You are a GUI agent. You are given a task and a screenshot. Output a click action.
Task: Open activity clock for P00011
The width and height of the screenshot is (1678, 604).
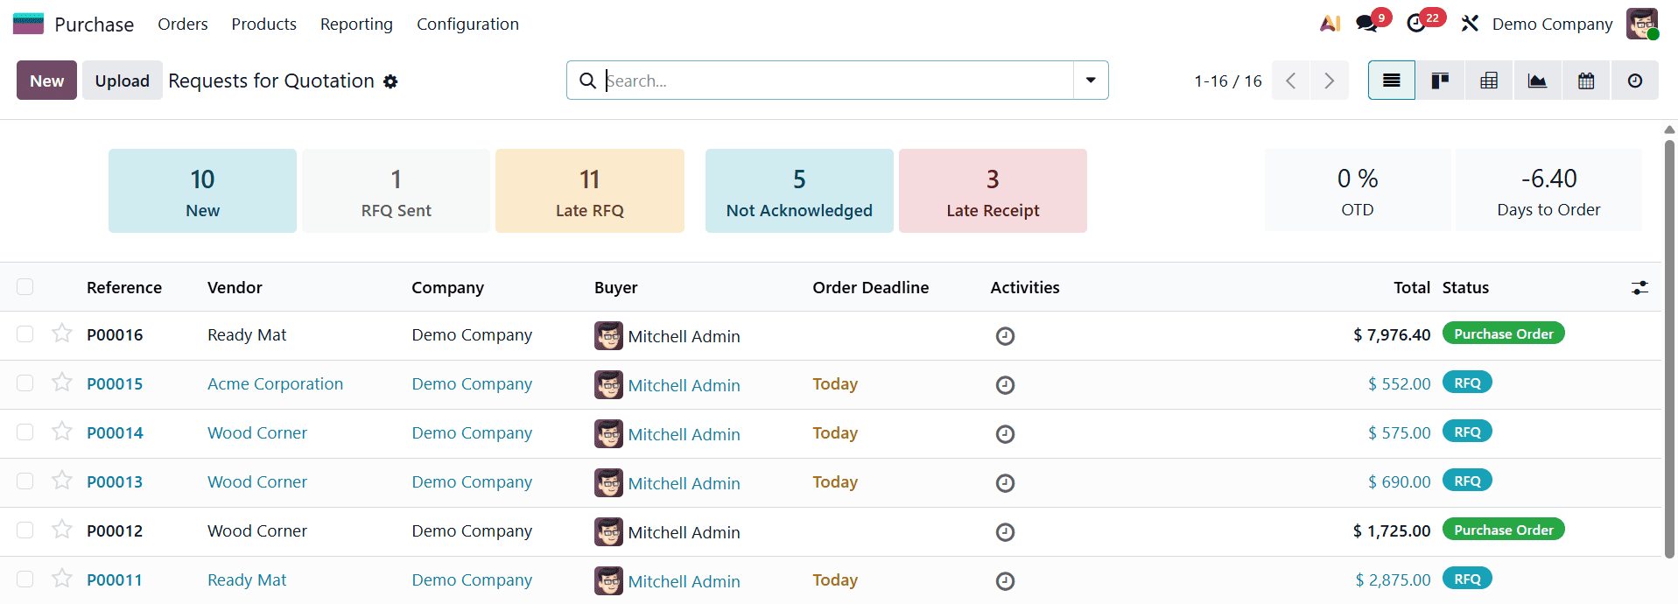pyautogui.click(x=1005, y=581)
